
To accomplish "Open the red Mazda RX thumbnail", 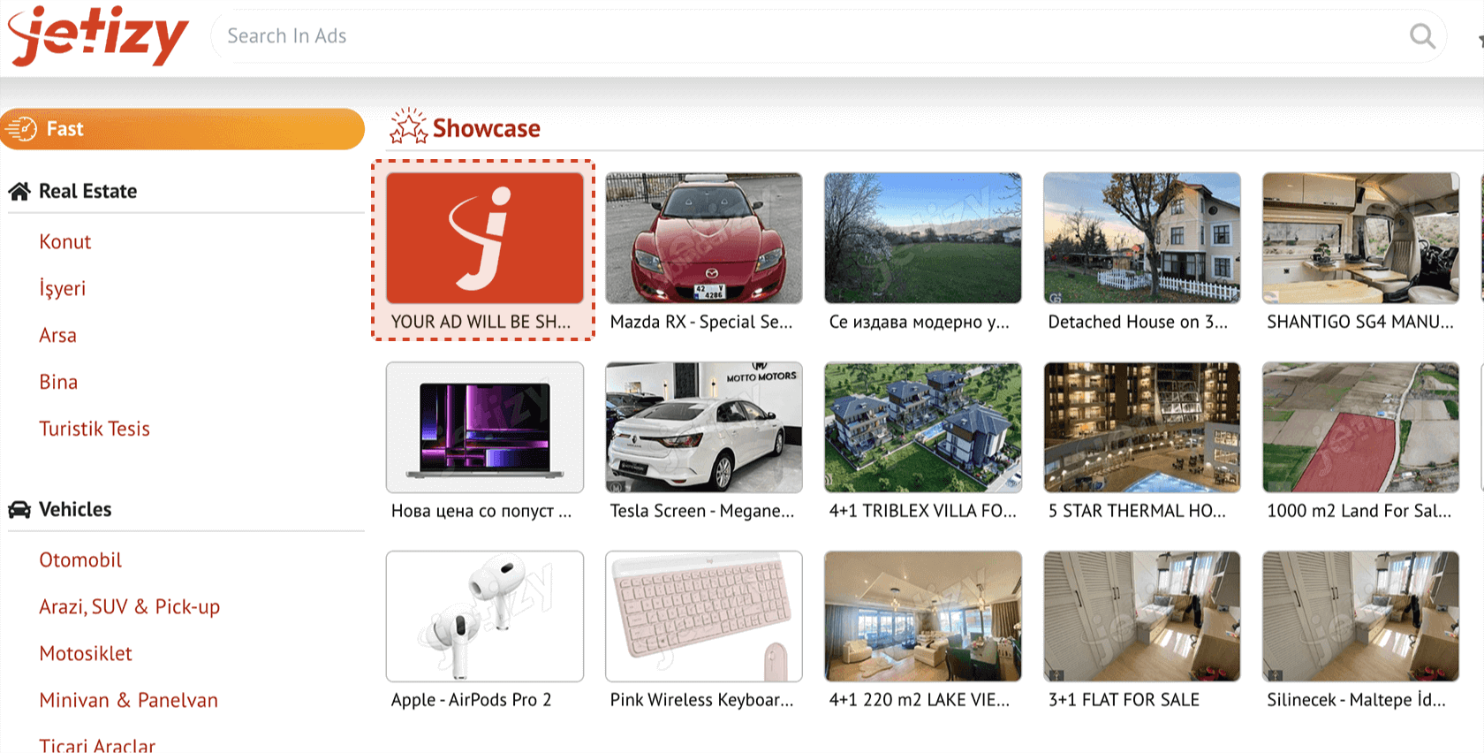I will point(704,238).
